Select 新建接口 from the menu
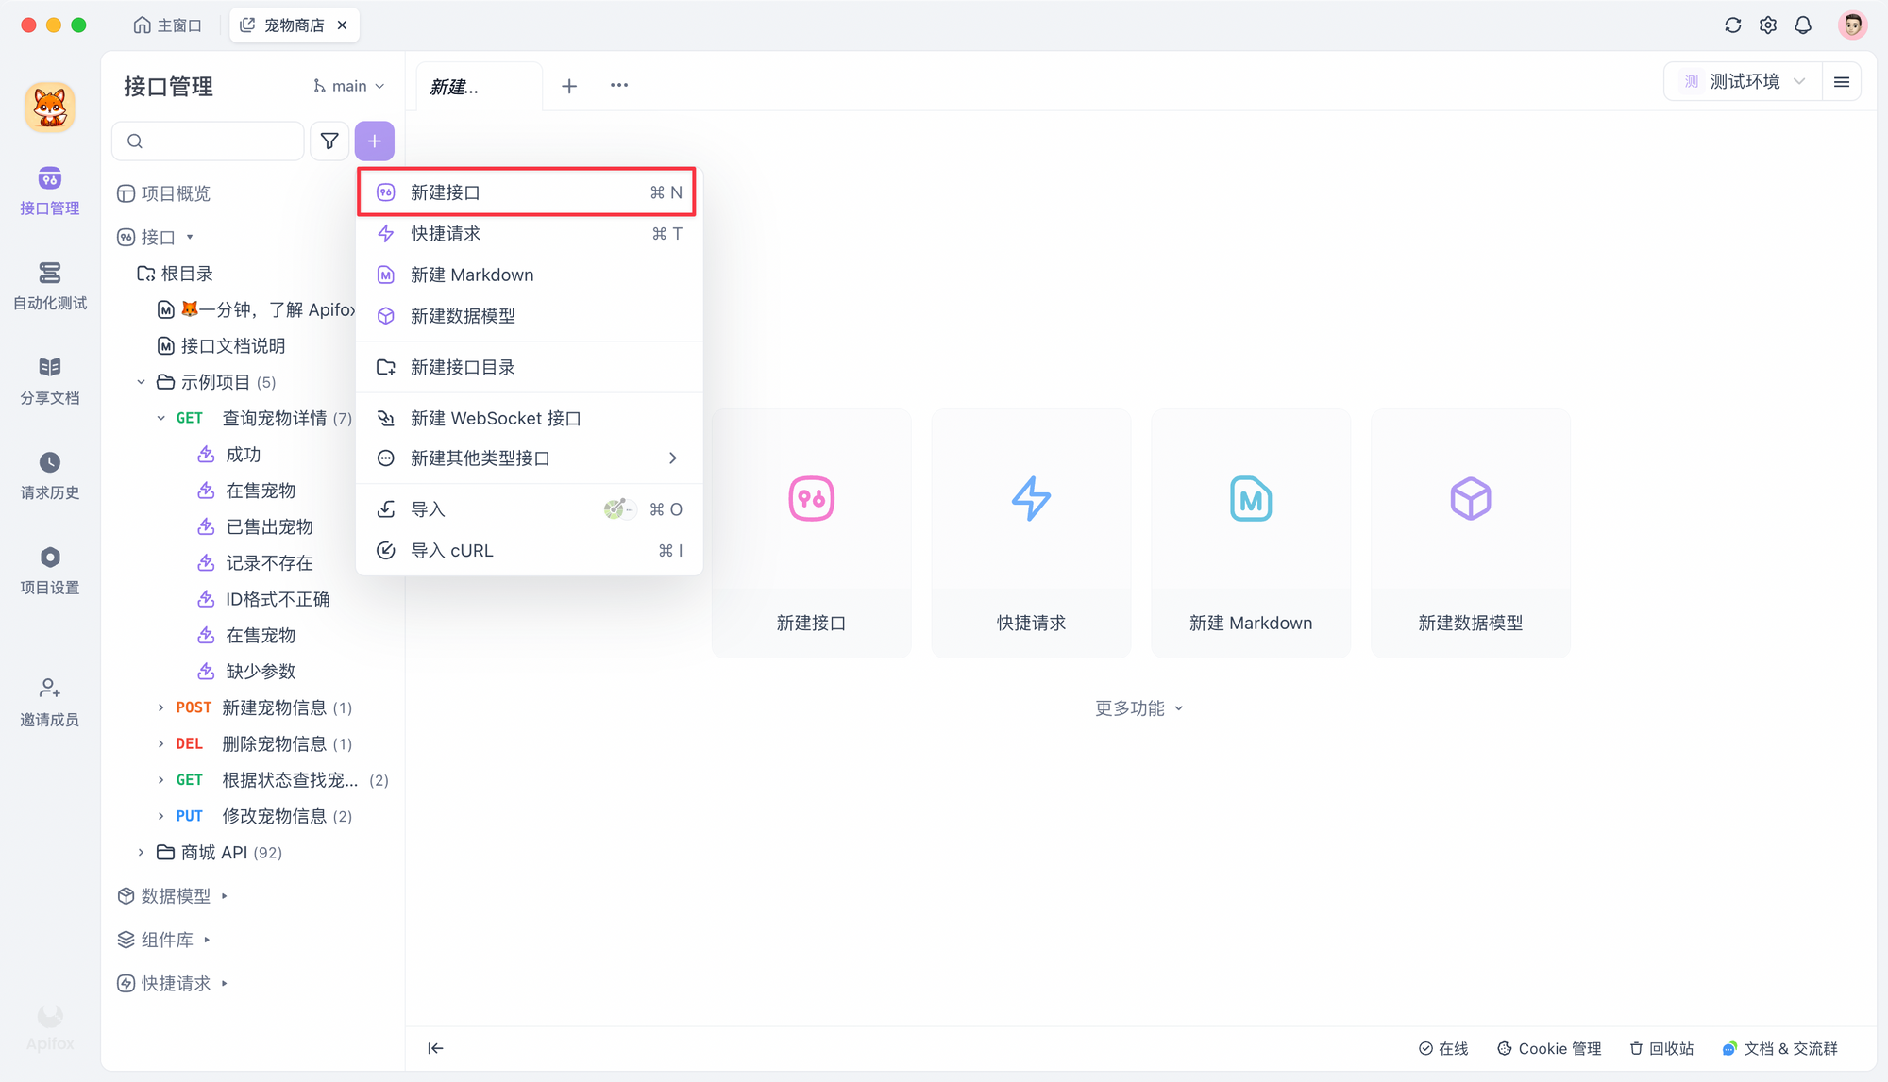 (529, 192)
